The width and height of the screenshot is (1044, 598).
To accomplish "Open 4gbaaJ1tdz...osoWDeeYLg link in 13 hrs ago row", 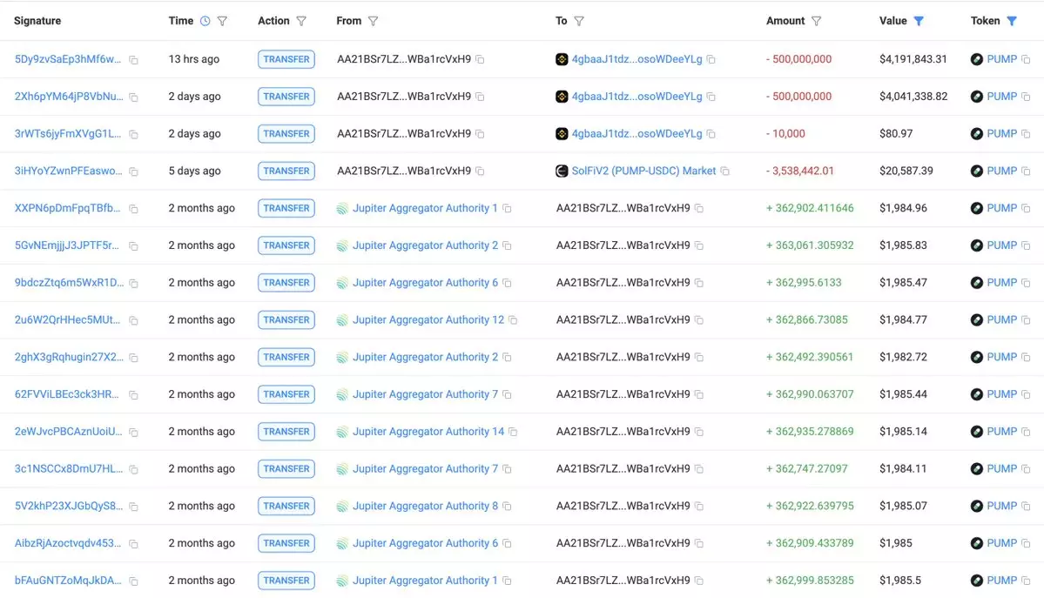I will coord(637,59).
